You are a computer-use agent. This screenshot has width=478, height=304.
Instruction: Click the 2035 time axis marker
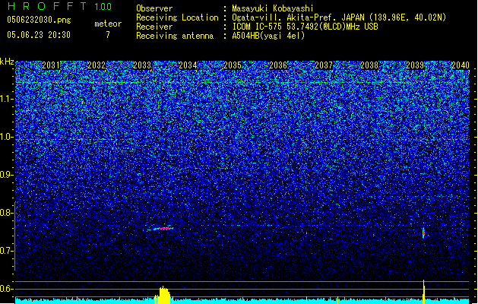point(233,65)
